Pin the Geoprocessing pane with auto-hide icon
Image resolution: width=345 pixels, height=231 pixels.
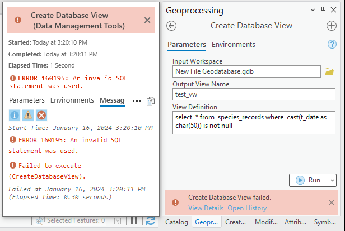[323, 10]
